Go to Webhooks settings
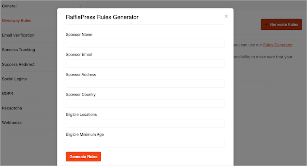The width and height of the screenshot is (307, 166). [12, 123]
